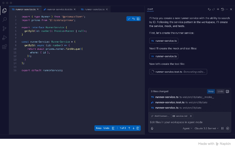Open the Source Control view
The image size is (235, 149).
coord(4,29)
